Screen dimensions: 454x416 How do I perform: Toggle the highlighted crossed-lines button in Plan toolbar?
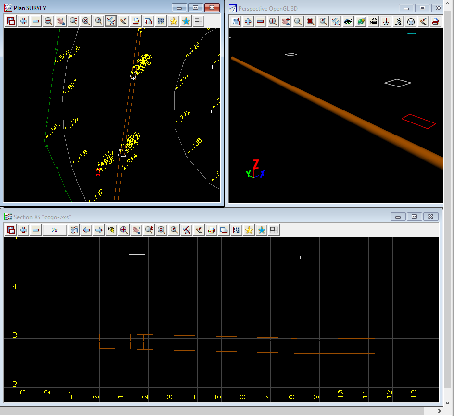pos(111,21)
